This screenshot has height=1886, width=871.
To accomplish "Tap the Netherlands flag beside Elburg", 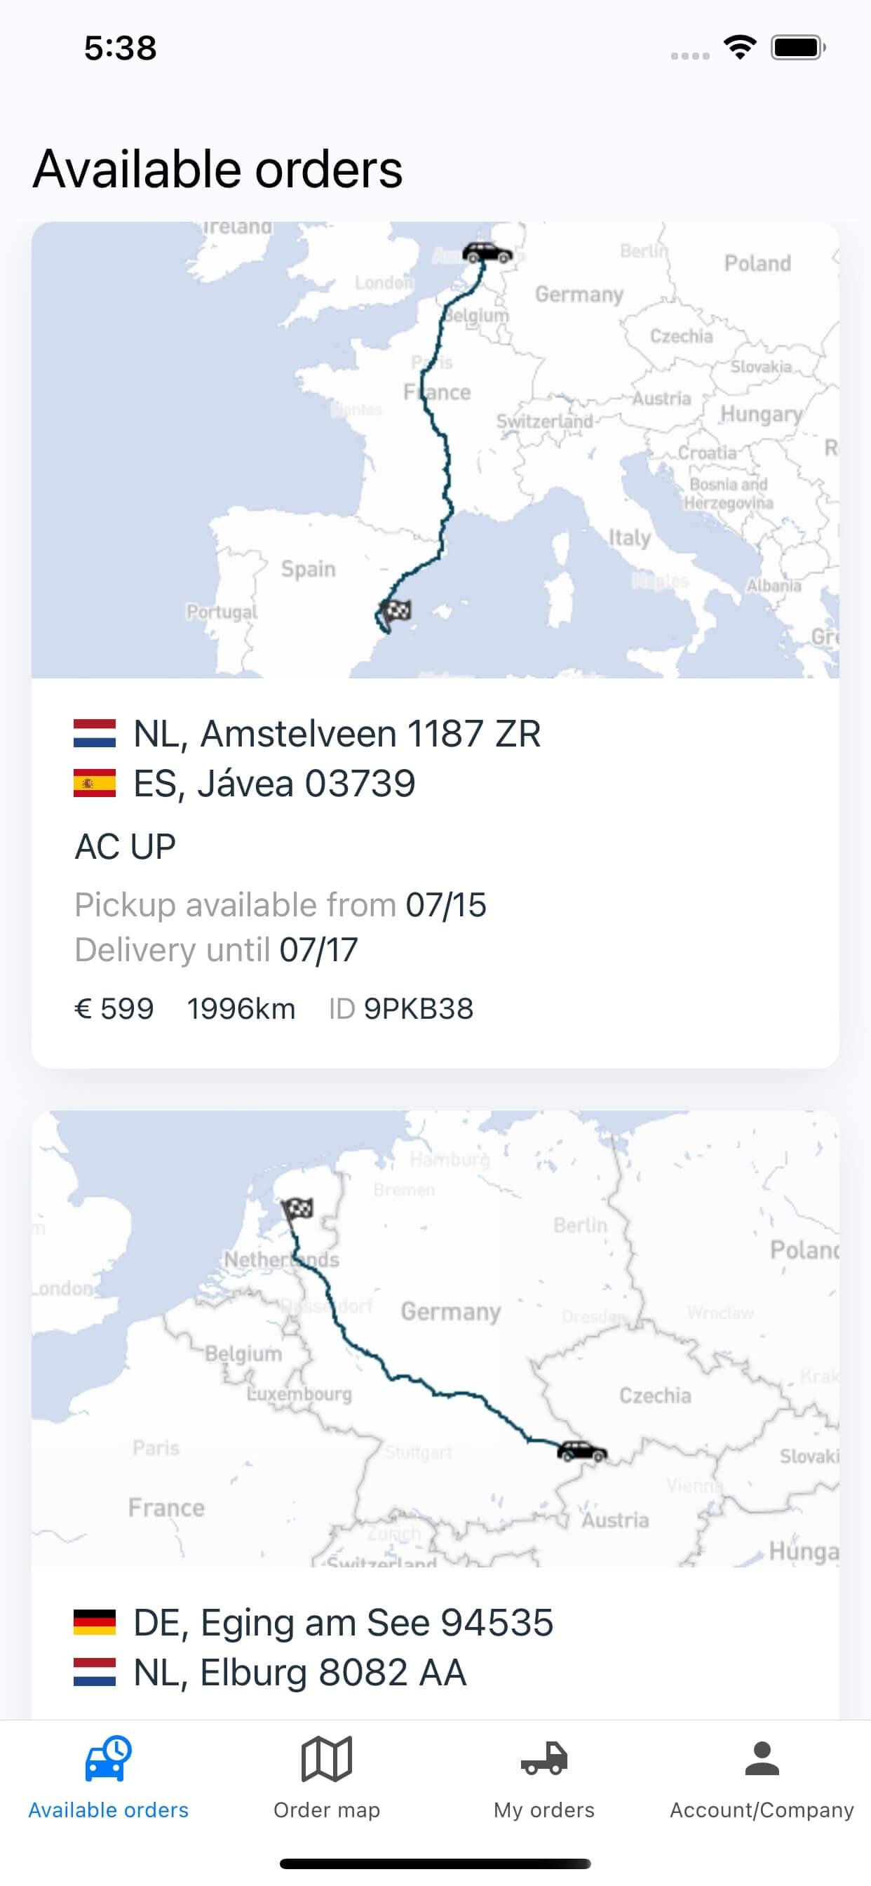I will [95, 1672].
